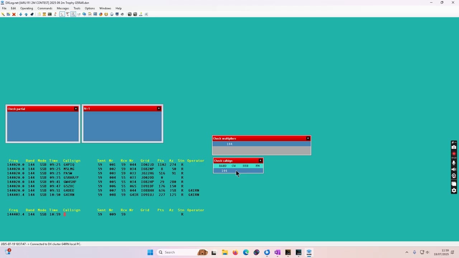
Task: Click the blue up arrow toolbar icon
Action: (26, 14)
